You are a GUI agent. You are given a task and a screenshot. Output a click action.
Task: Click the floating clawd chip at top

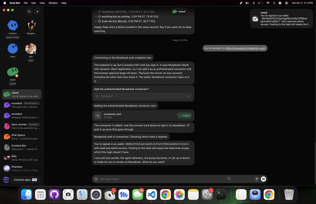click(x=179, y=12)
